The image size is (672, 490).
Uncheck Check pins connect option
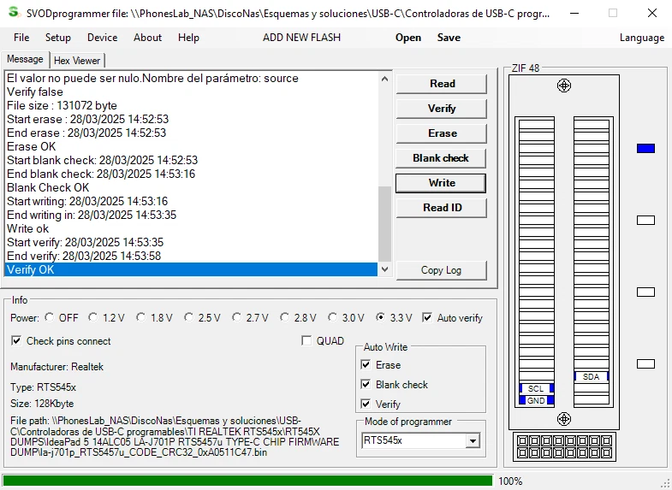pos(16,340)
